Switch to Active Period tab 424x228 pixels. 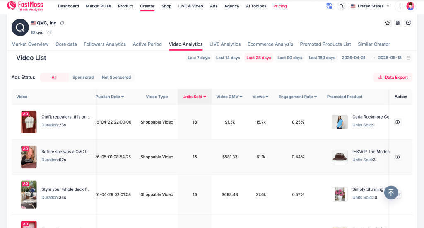coord(147,44)
